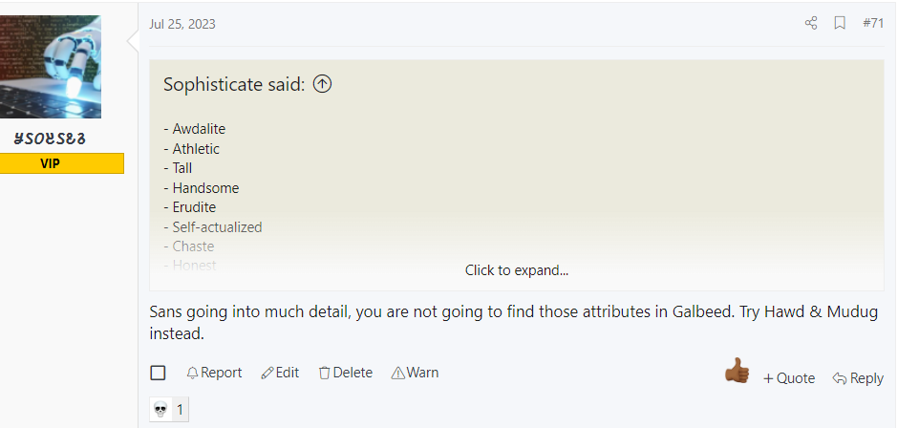This screenshot has height=428, width=919.
Task: Tick the post selection checkbox
Action: (x=158, y=373)
